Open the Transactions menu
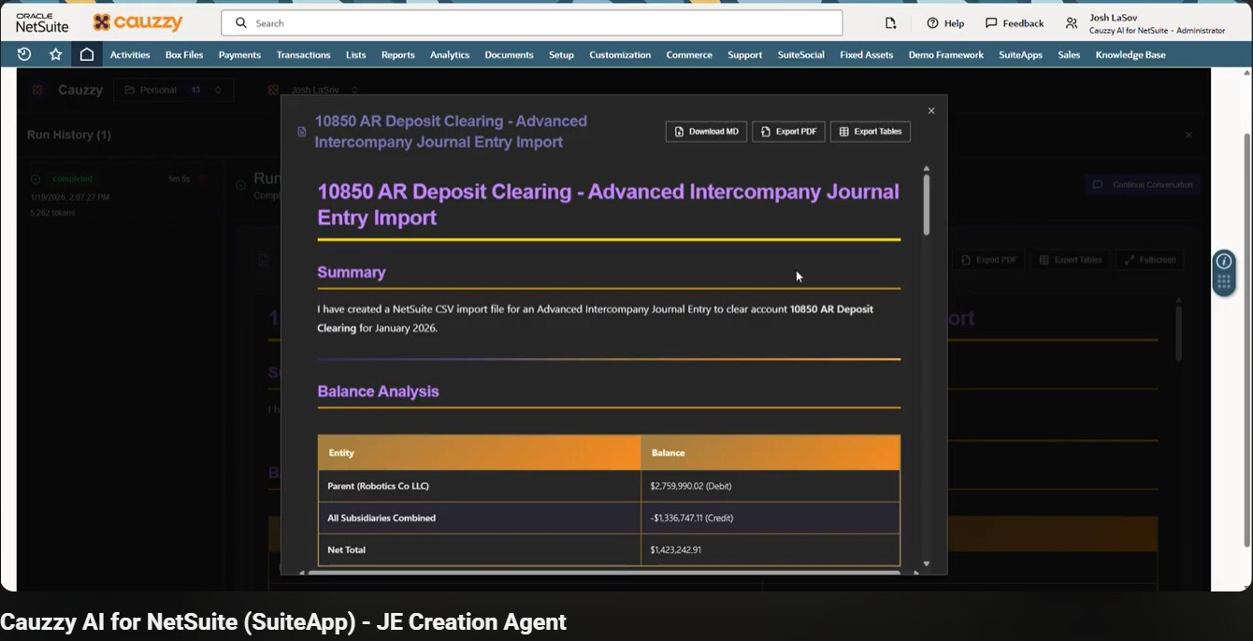The image size is (1253, 641). click(303, 55)
